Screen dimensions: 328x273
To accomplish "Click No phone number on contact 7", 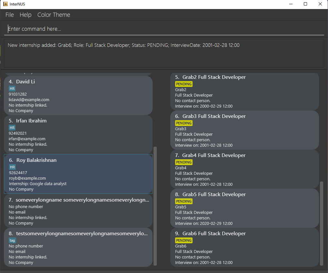I will [x=26, y=206].
